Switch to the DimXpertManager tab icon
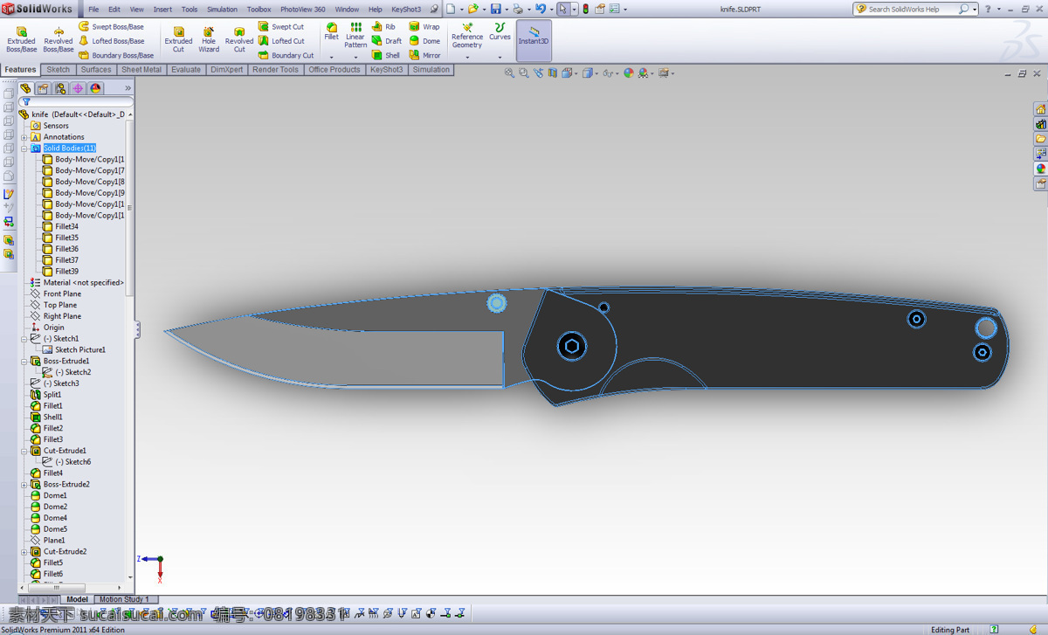 (x=78, y=88)
